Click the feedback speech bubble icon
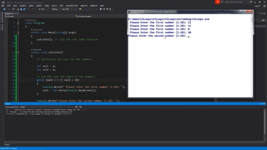This screenshot has height=150, width=267. tap(222, 2)
